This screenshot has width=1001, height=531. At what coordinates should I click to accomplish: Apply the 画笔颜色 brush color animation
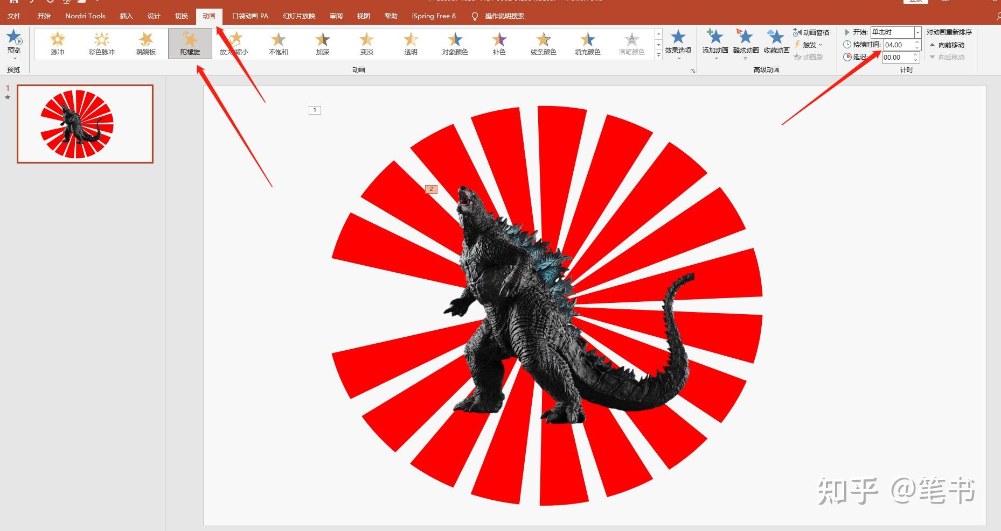pyautogui.click(x=632, y=44)
